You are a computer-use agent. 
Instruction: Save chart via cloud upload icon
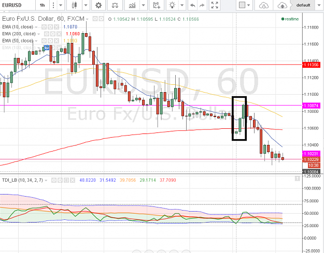click(283, 5)
